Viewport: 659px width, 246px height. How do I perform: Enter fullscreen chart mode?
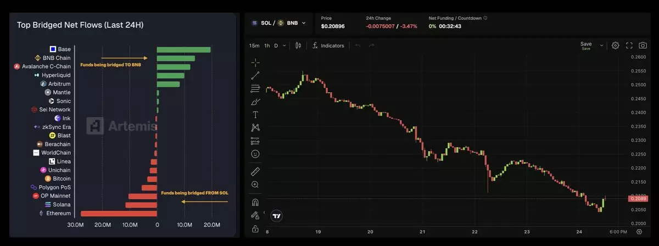pyautogui.click(x=629, y=46)
